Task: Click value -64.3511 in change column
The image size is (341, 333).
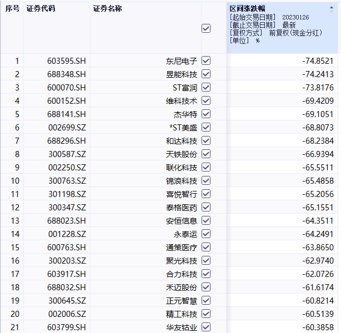Action: click(x=318, y=221)
